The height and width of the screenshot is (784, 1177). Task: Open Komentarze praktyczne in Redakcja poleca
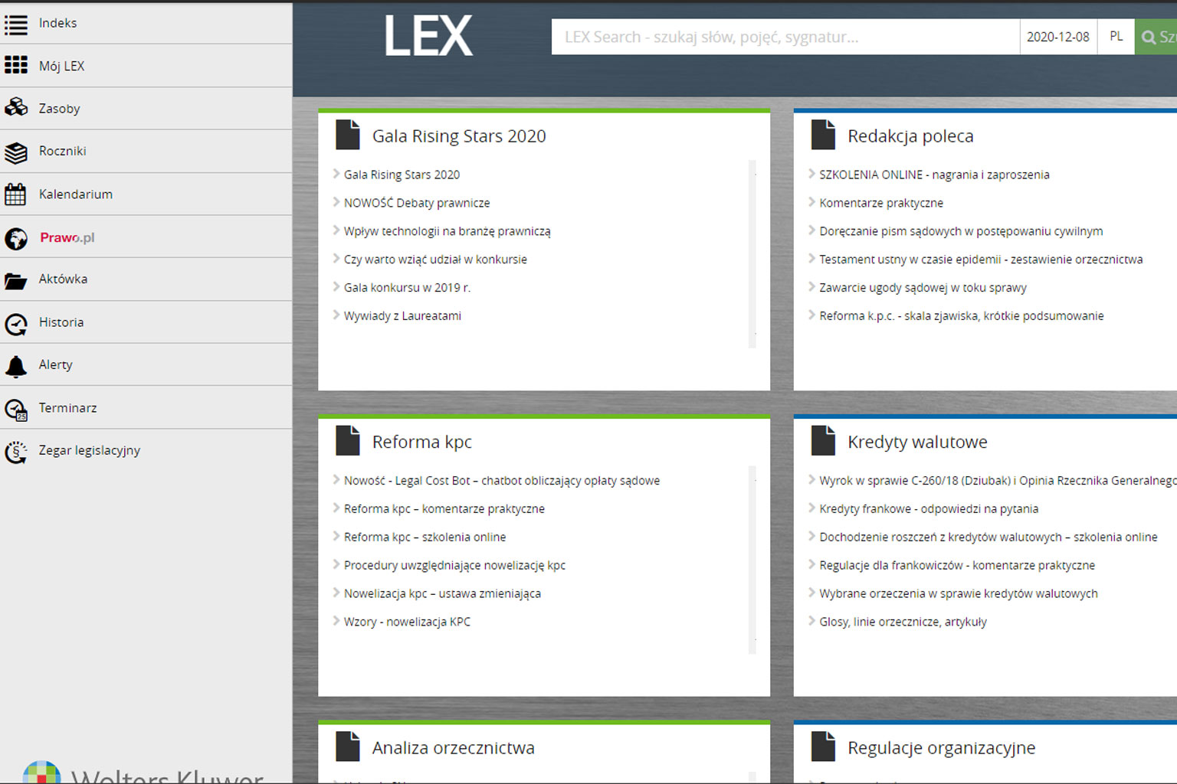point(880,203)
